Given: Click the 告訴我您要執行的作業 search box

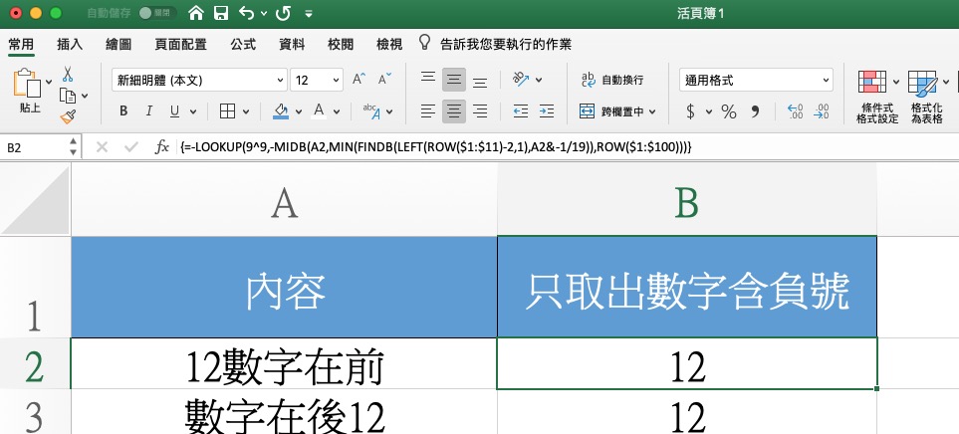Looking at the screenshot, I should pos(505,44).
